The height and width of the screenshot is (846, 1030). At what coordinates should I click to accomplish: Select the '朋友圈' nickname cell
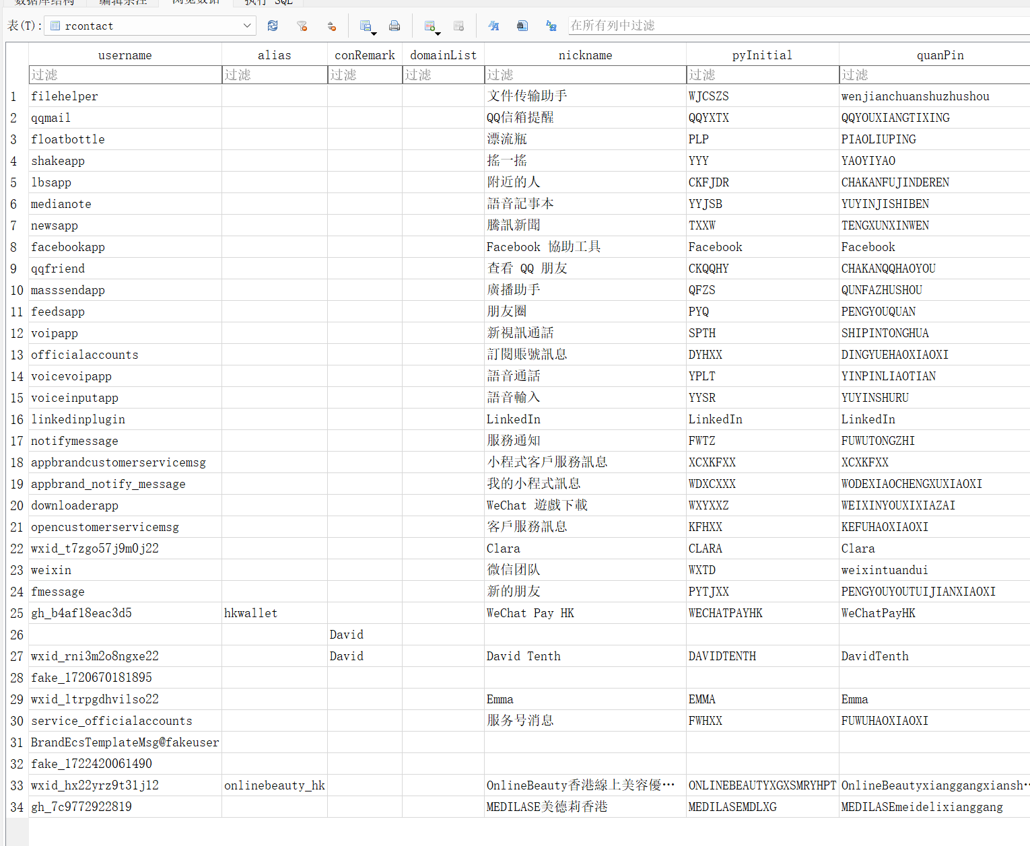point(585,312)
